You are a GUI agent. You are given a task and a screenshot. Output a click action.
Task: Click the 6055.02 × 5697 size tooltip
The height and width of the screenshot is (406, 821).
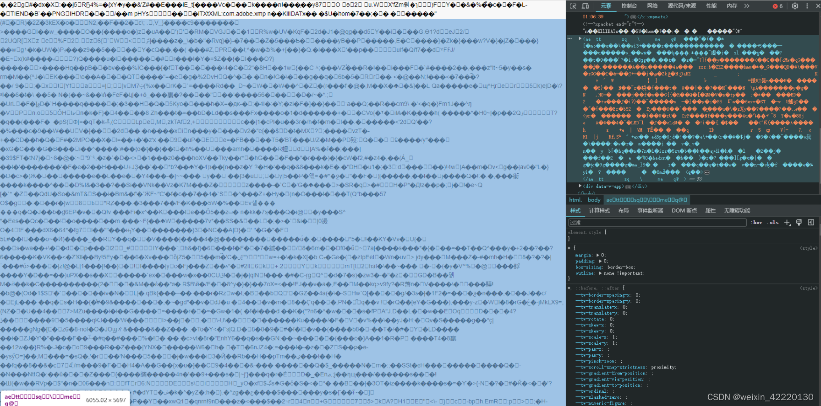pos(106,400)
